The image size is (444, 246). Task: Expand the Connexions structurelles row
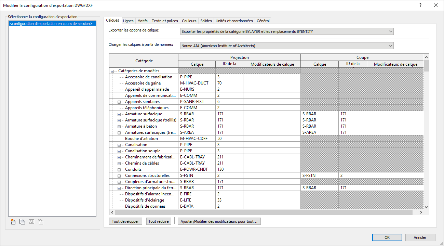point(119,176)
